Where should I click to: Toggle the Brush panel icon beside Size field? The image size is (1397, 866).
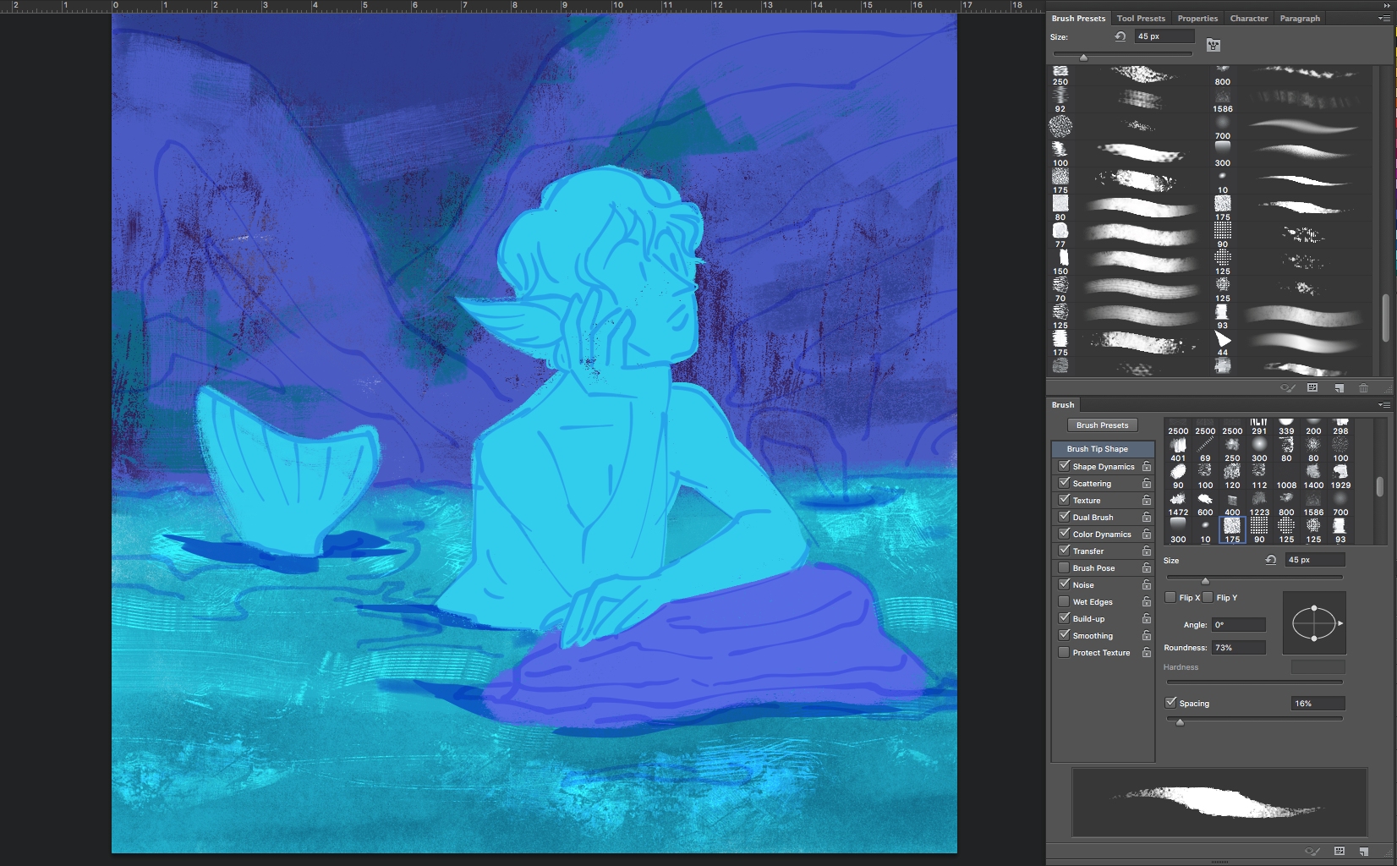[x=1213, y=44]
